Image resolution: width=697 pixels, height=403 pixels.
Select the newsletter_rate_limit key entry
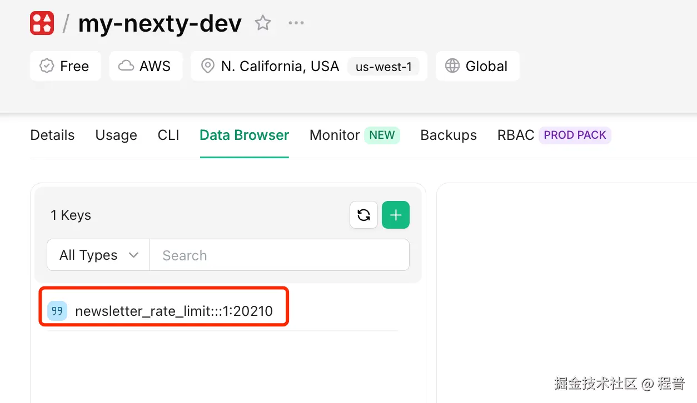tap(175, 311)
